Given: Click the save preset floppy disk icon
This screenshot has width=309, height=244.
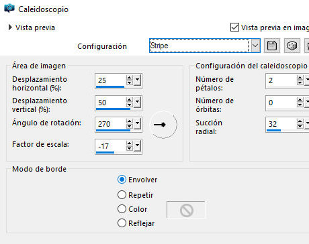Looking at the screenshot, I should (272, 46).
